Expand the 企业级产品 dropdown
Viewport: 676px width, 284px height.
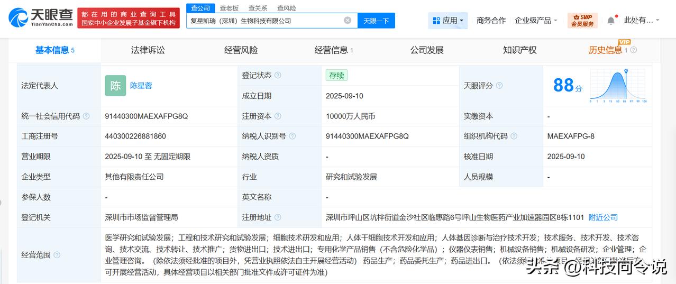536,21
